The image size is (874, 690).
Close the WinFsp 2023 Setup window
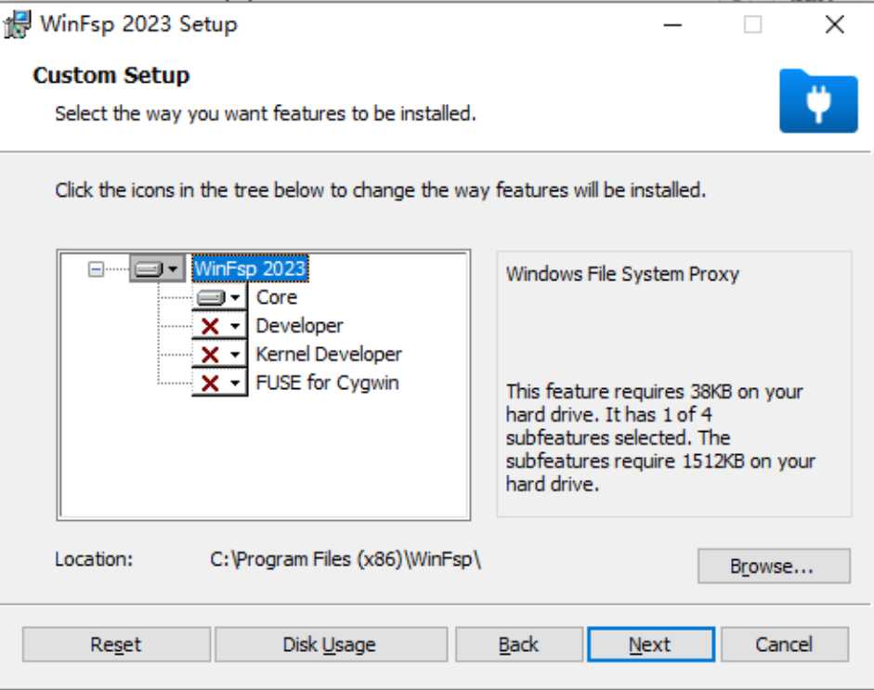pyautogui.click(x=835, y=25)
